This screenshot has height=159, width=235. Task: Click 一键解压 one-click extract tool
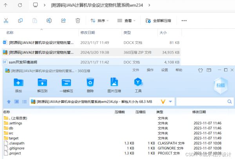click(x=67, y=85)
